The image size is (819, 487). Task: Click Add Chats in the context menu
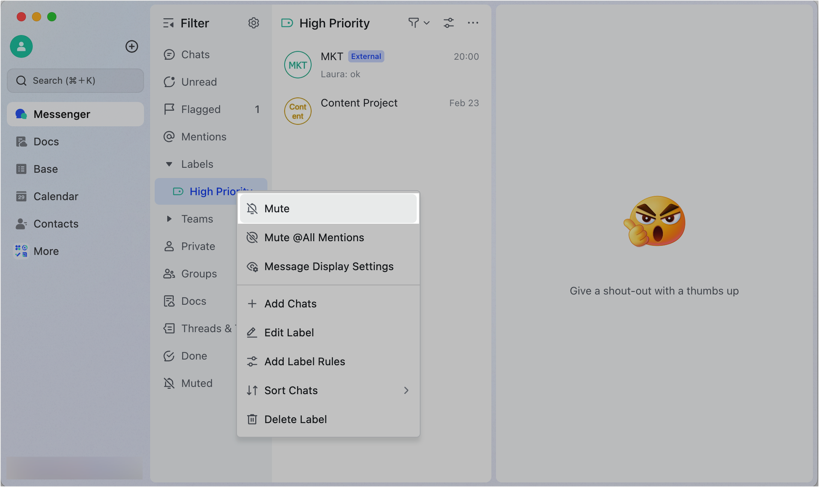[x=290, y=304]
